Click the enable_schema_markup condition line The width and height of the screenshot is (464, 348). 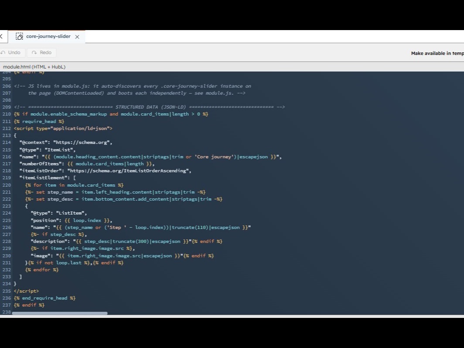[x=111, y=114]
